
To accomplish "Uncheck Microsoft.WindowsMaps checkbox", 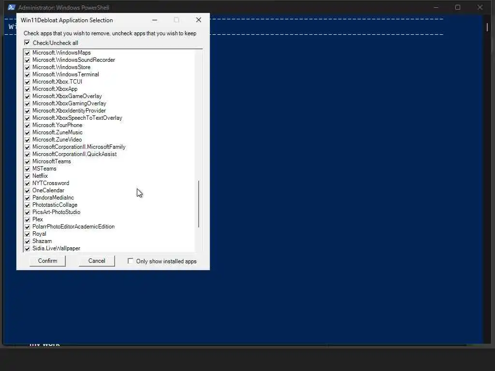I will pyautogui.click(x=28, y=53).
